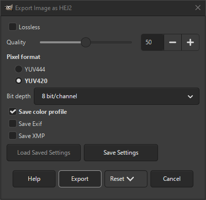Screen dimensions: 206x200
Task: Uncheck Save color profile
Action: pyautogui.click(x=13, y=112)
